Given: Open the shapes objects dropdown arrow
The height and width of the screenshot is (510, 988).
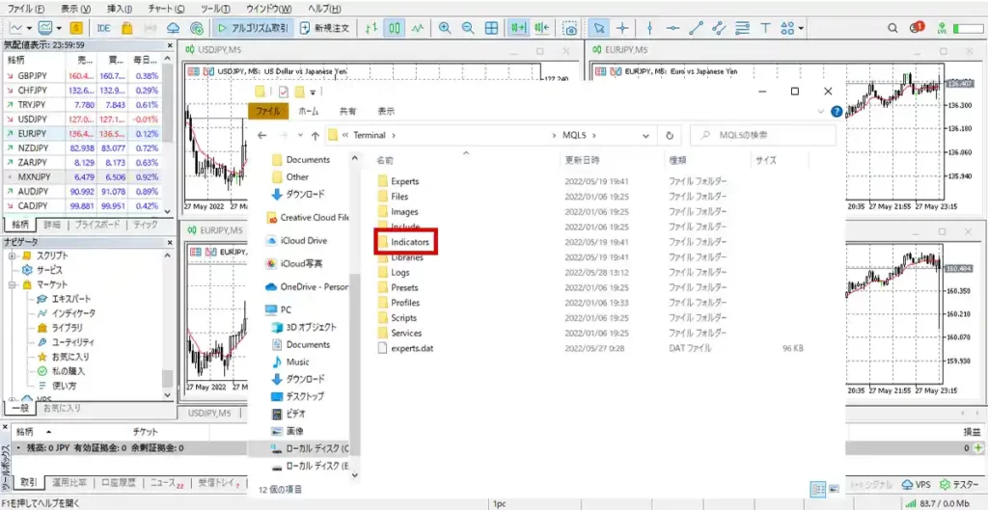Looking at the screenshot, I should (x=802, y=29).
